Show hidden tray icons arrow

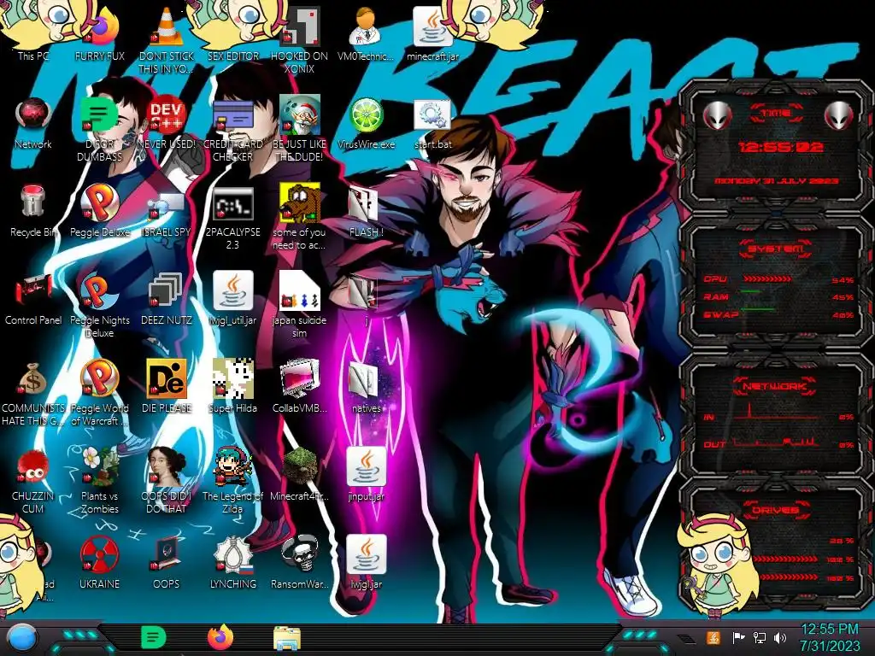pyautogui.click(x=686, y=638)
